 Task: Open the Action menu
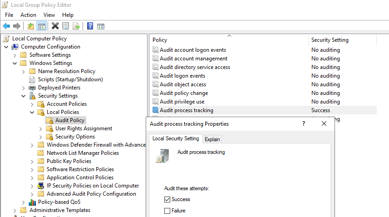click(x=28, y=15)
